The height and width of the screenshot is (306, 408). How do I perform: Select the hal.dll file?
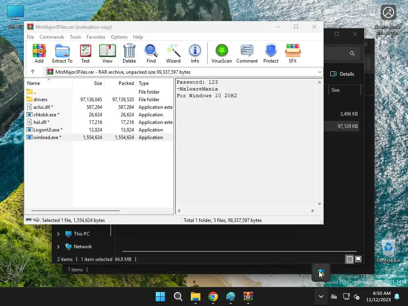click(99, 122)
